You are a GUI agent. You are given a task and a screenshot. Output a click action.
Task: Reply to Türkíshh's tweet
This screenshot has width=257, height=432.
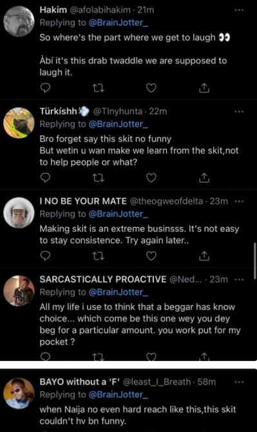45,178
